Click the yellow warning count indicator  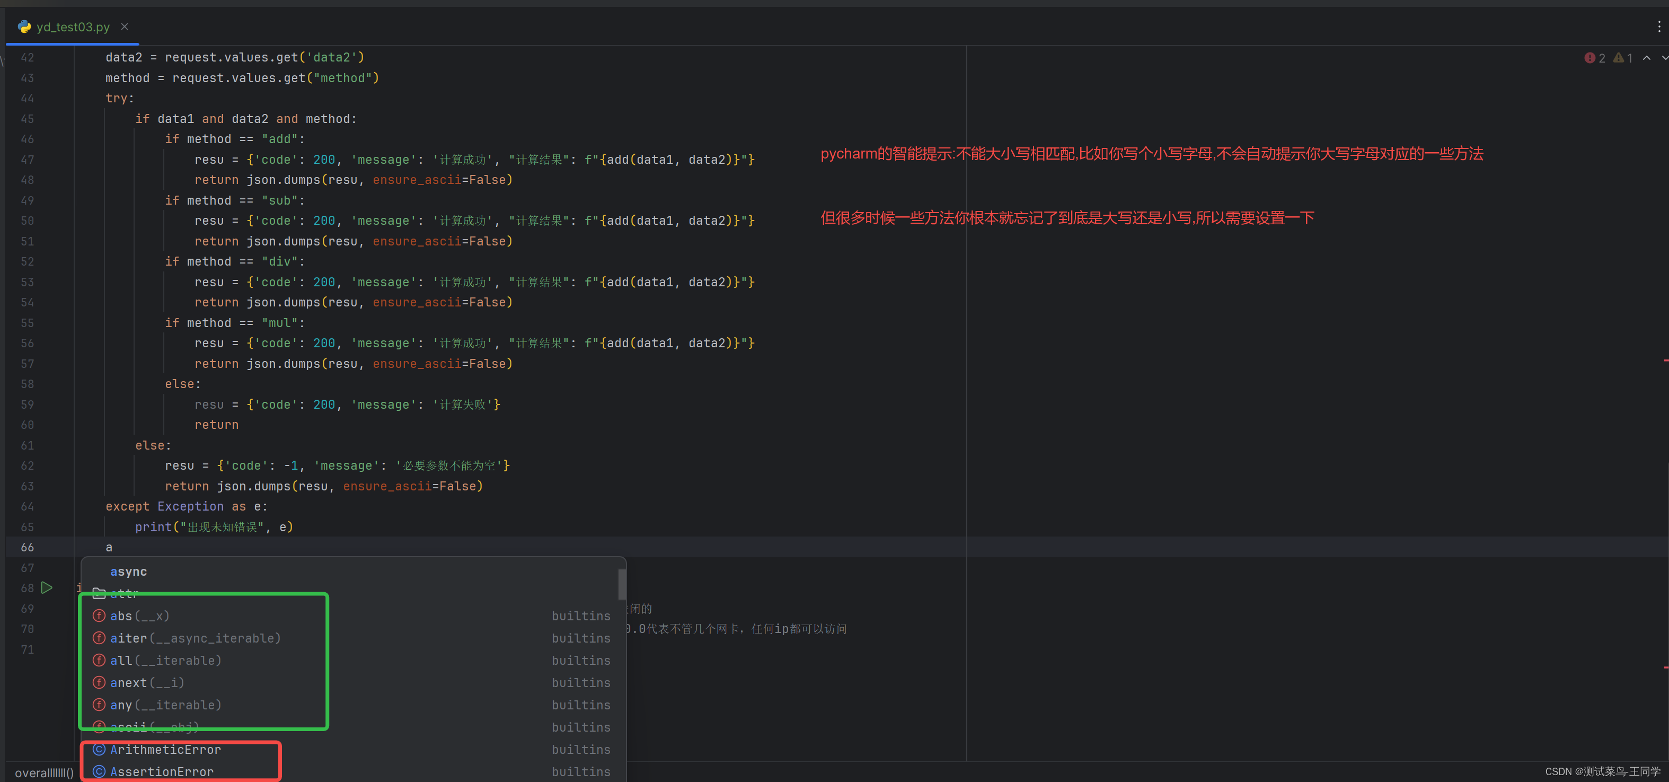pyautogui.click(x=1622, y=58)
